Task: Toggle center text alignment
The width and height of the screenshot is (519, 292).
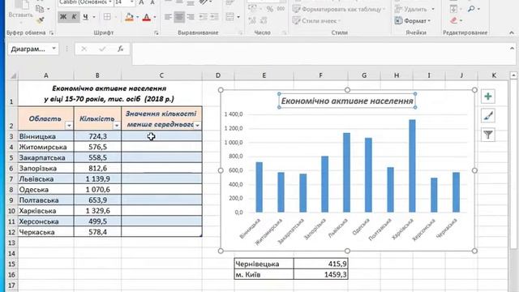Action: pyautogui.click(x=179, y=16)
